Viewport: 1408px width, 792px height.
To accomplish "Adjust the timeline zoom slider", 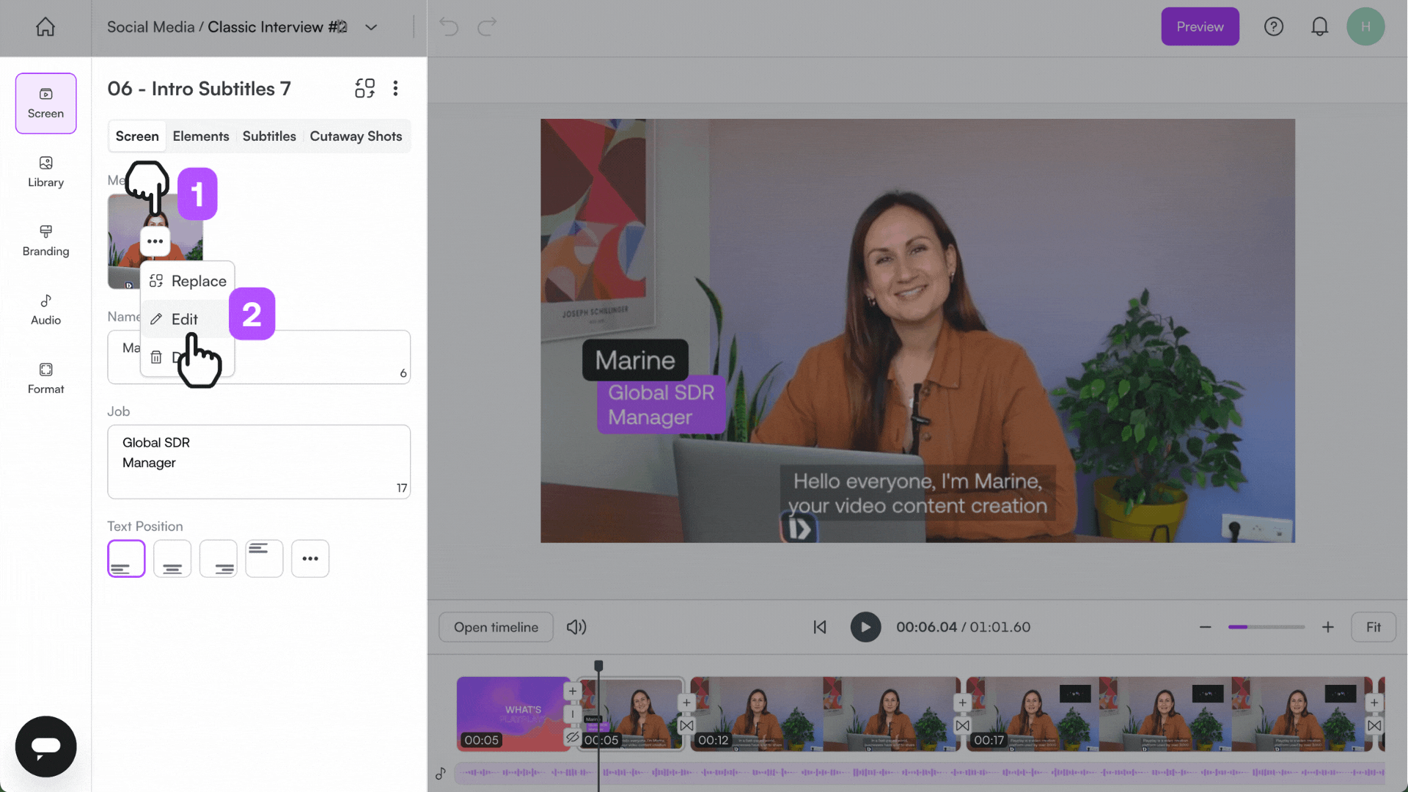I will (1266, 627).
